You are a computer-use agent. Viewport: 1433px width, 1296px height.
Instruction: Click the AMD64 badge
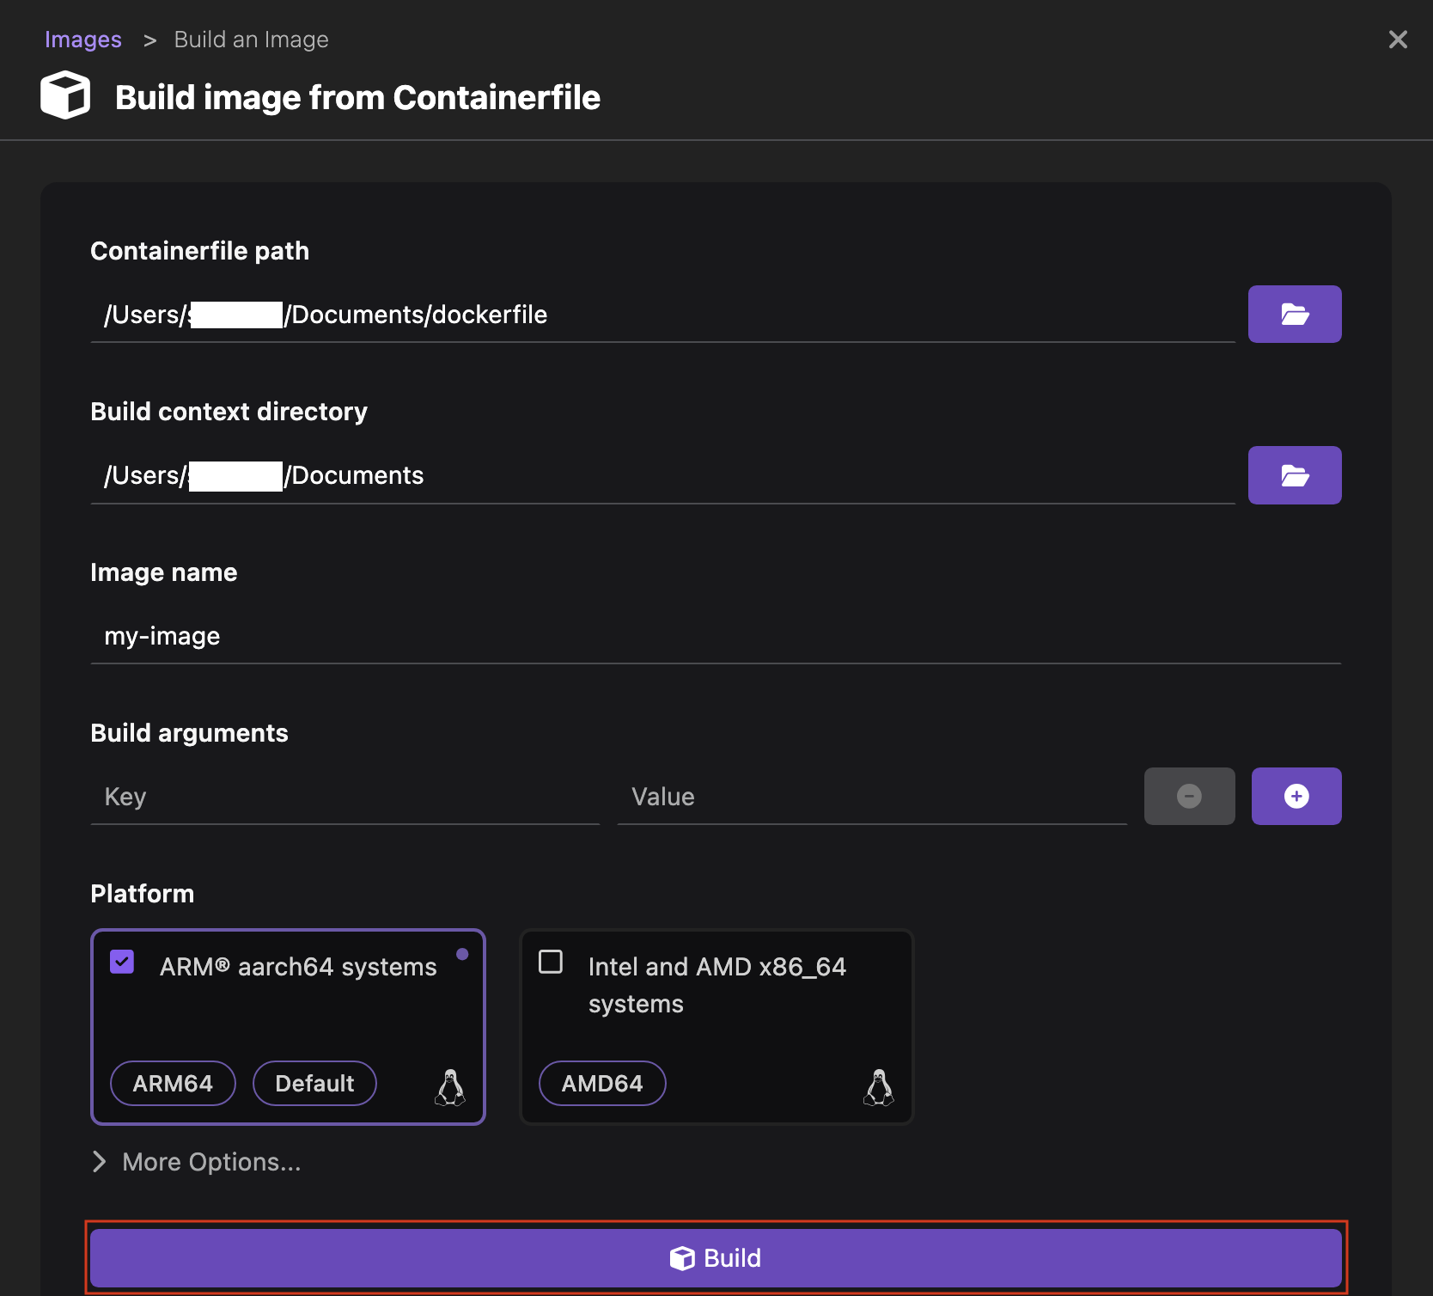coord(601,1083)
